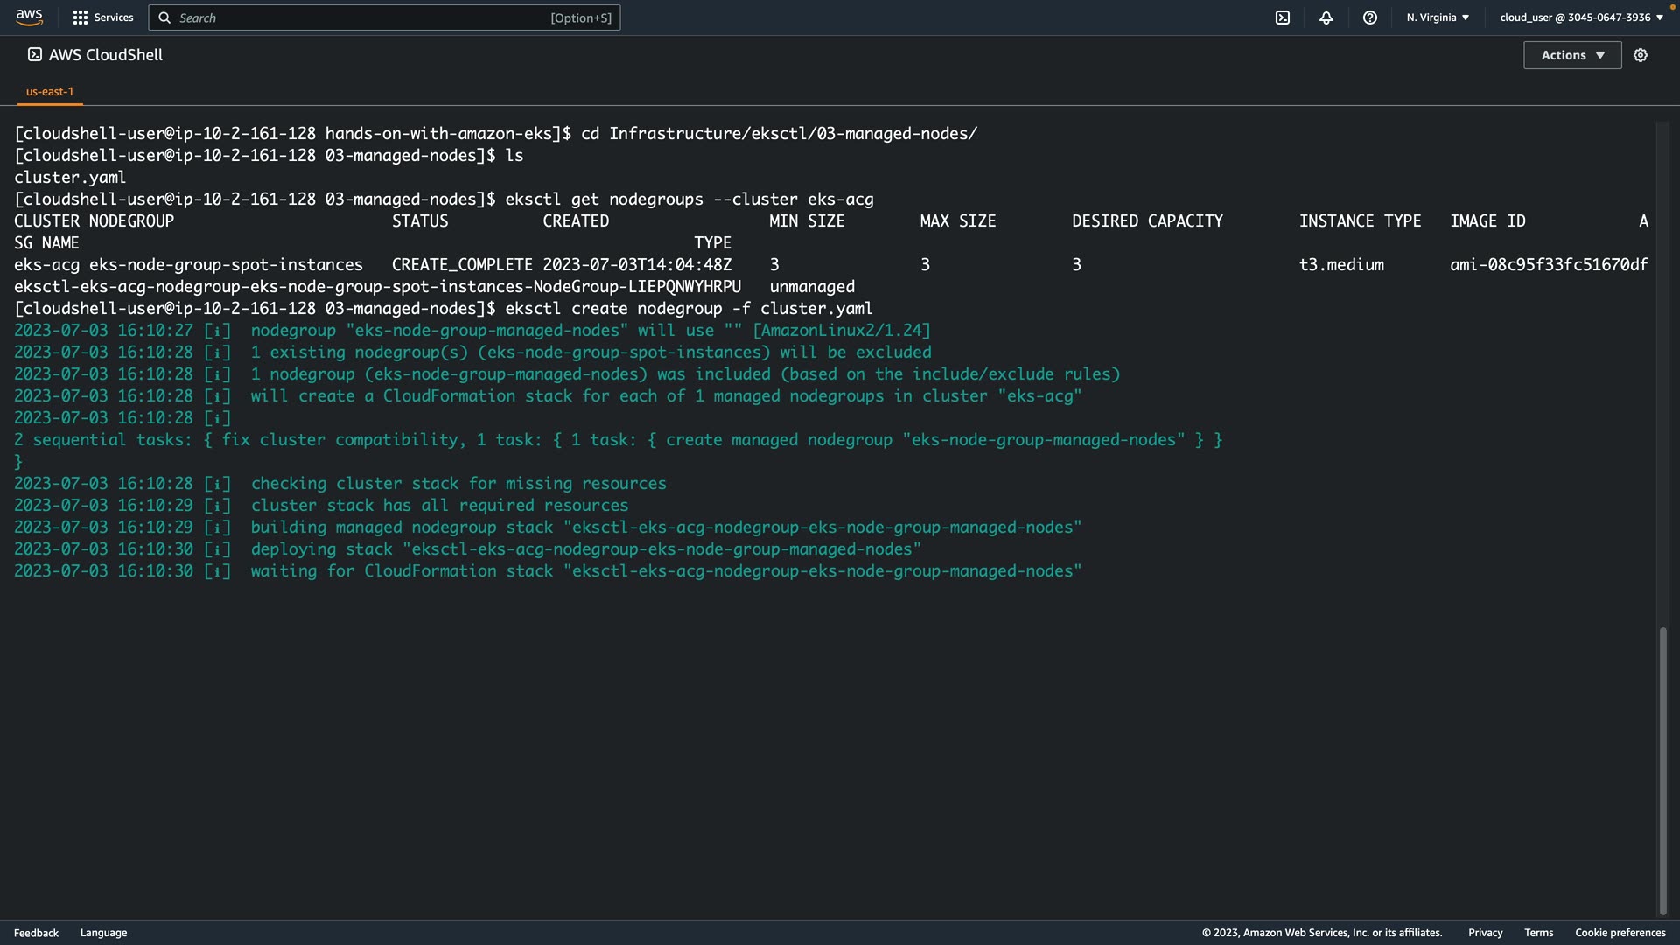
Task: Open the help question mark icon
Action: (x=1370, y=17)
